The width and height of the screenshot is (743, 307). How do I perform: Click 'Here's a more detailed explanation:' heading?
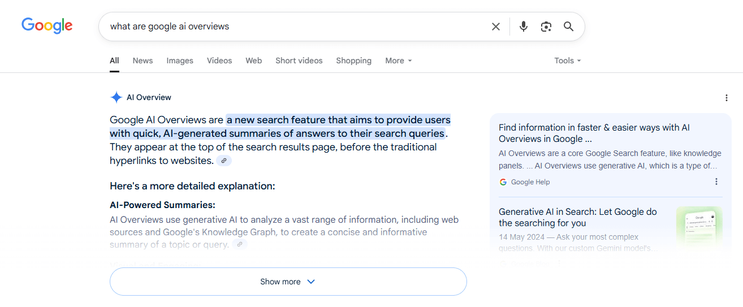tap(192, 186)
